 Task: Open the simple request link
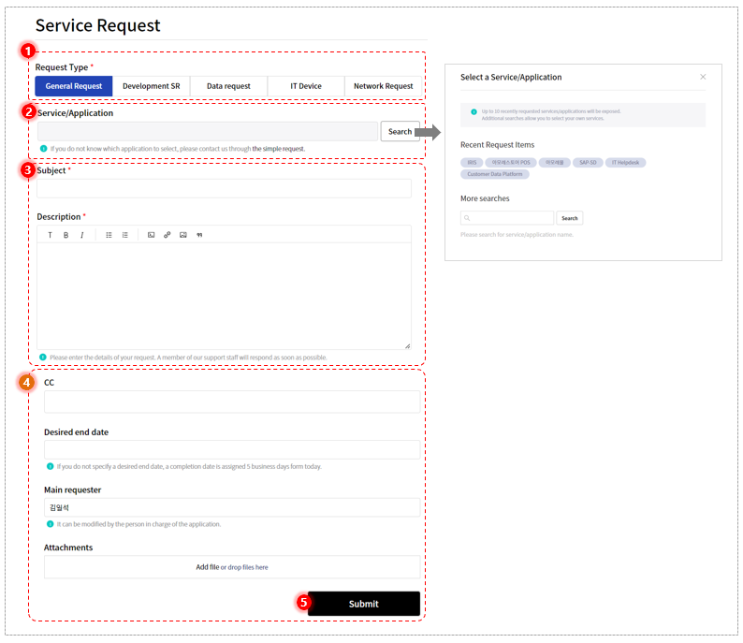[278, 149]
